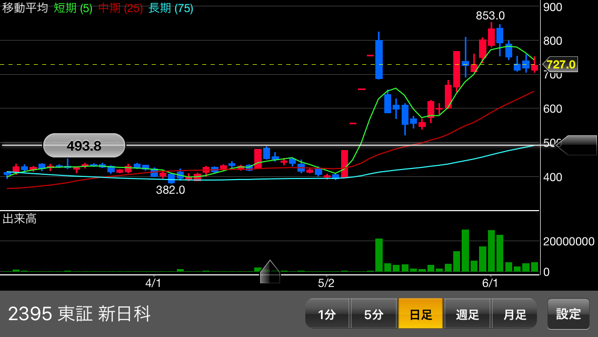
Task: Tap the arrow handle on the right price axis
Action: click(x=576, y=145)
